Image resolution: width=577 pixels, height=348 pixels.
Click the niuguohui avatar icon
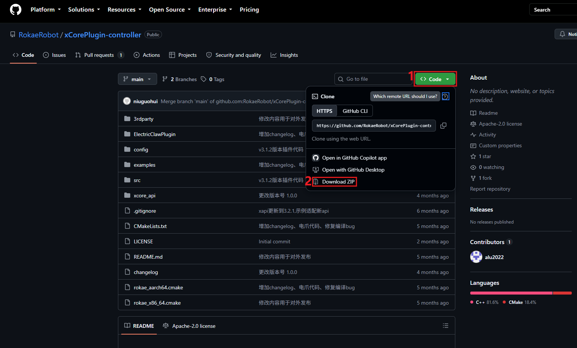pyautogui.click(x=127, y=101)
